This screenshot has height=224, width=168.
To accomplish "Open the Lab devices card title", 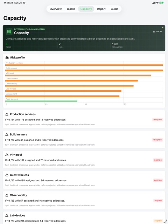I will click(x=17, y=216).
